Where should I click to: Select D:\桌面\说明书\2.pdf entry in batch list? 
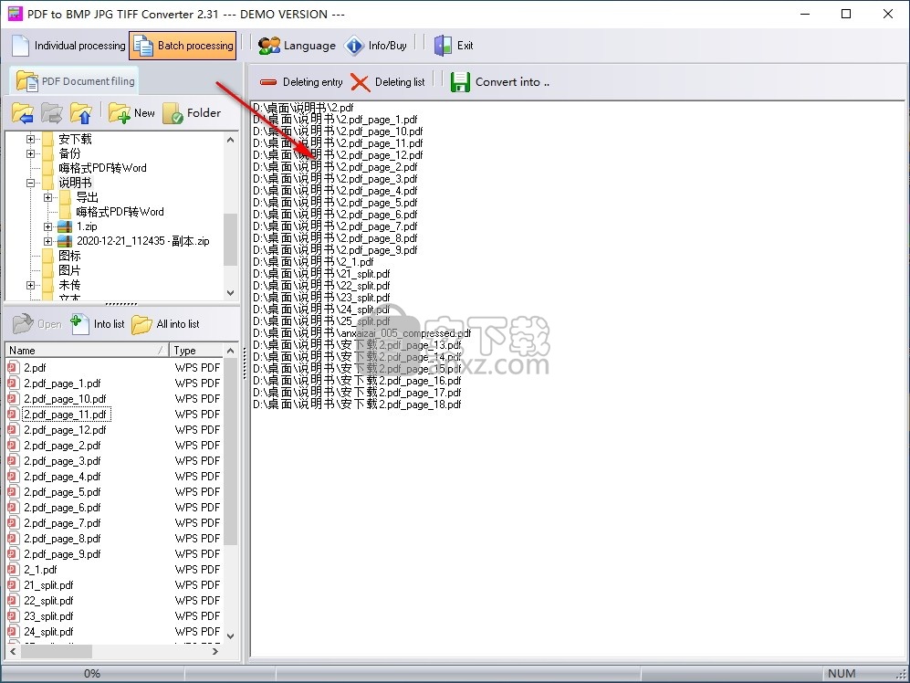pyautogui.click(x=303, y=108)
